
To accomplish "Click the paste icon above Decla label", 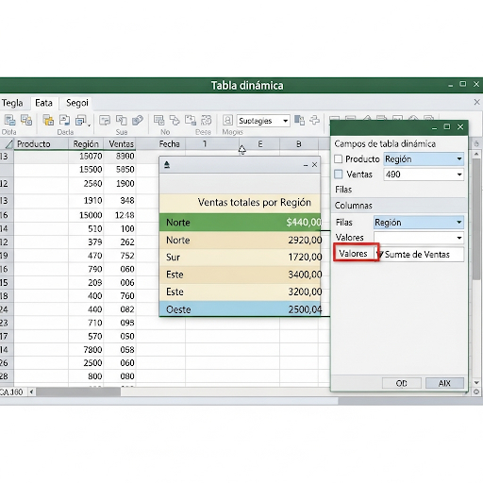I will point(48,120).
